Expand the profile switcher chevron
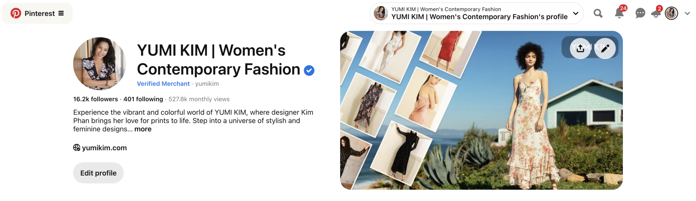This screenshot has width=696, height=201. (576, 13)
